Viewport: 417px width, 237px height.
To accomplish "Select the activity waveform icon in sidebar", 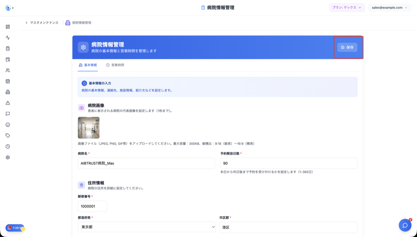I will [8, 37].
